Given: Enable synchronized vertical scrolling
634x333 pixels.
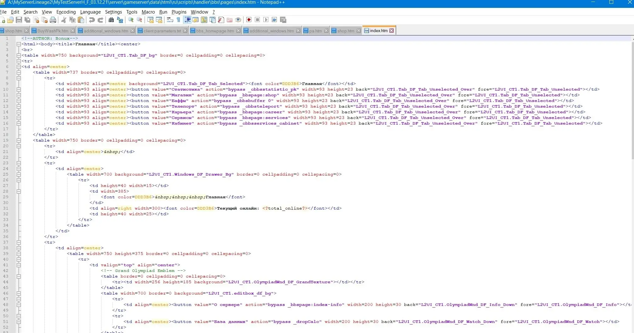Looking at the screenshot, I should (150, 20).
